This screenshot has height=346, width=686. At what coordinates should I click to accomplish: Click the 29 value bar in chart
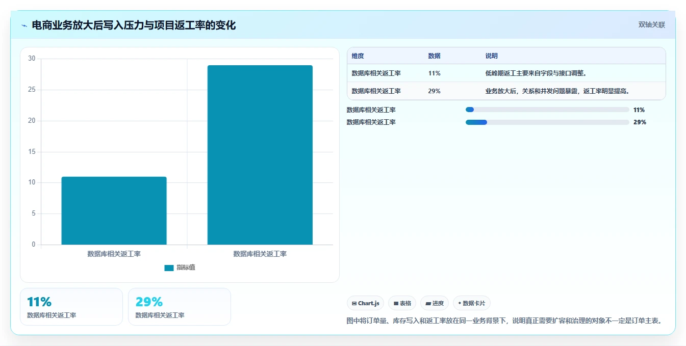(x=260, y=155)
